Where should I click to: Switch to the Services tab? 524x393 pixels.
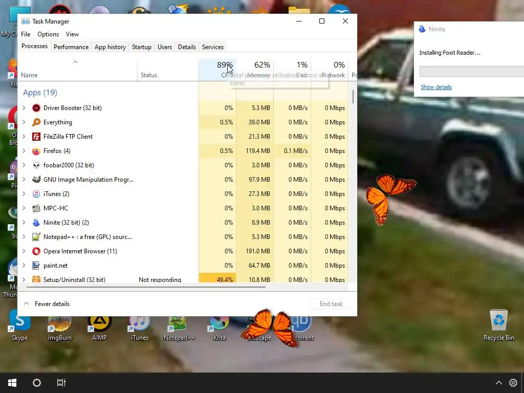pos(213,47)
